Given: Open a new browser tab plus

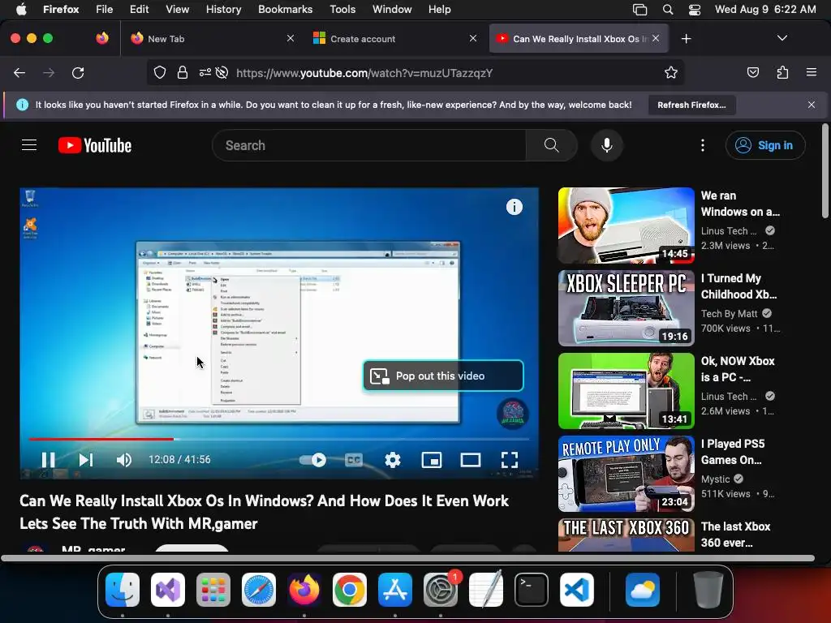Looking at the screenshot, I should click(687, 39).
